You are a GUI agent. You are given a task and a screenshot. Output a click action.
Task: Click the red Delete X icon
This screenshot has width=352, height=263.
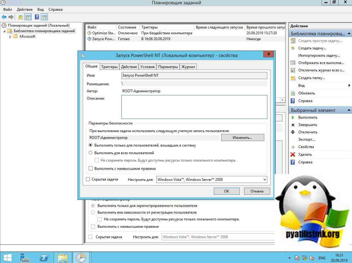pyautogui.click(x=293, y=154)
